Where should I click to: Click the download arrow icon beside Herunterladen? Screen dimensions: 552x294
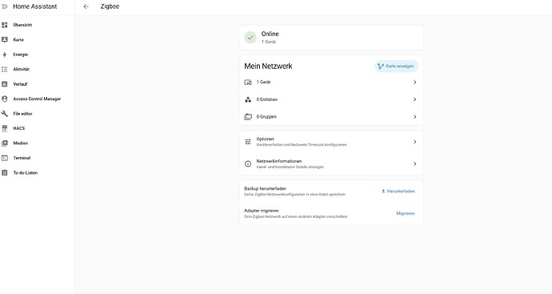tap(383, 191)
